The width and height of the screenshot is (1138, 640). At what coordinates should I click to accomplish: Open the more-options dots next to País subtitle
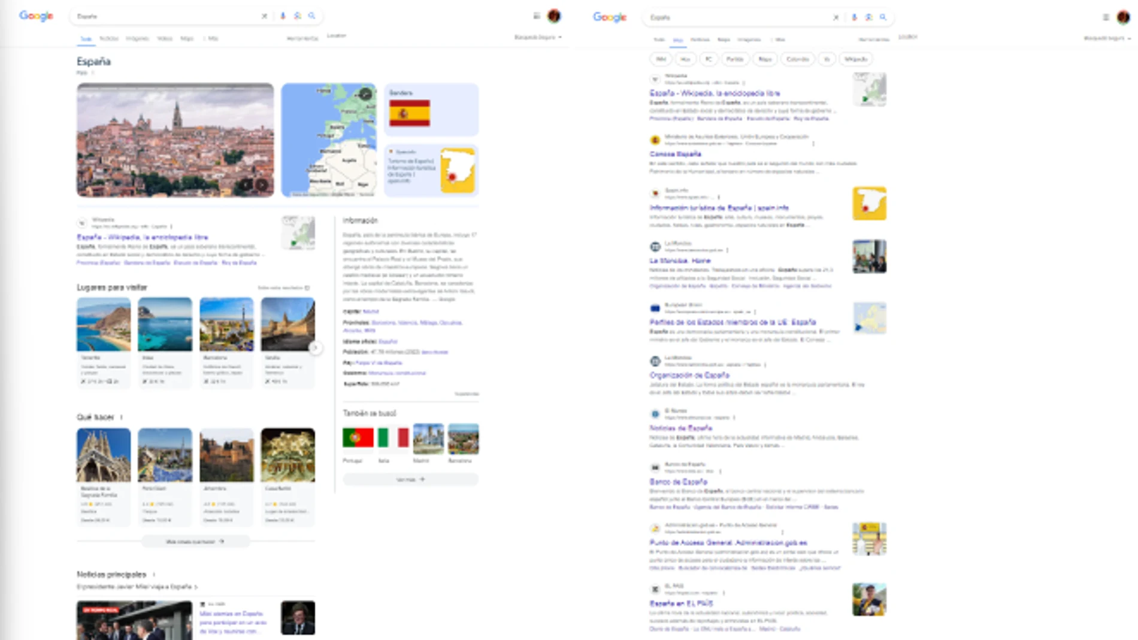pos(93,73)
